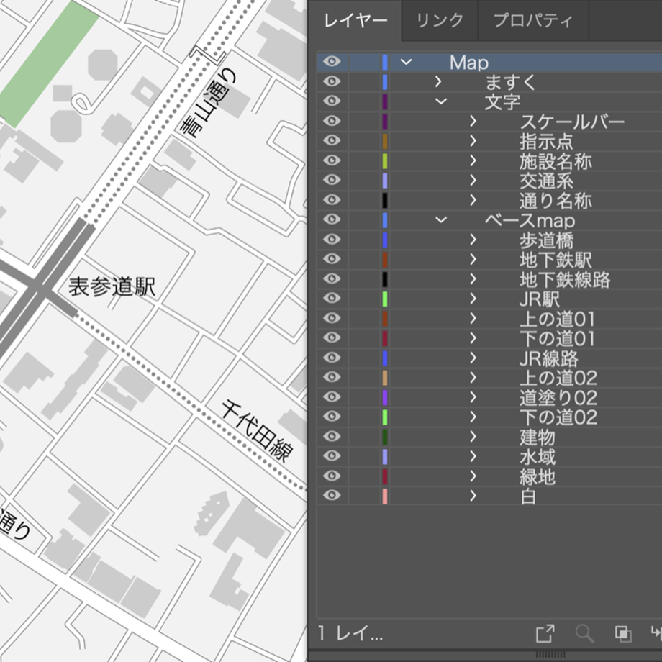Click the make clipping mask icon

pyautogui.click(x=623, y=634)
